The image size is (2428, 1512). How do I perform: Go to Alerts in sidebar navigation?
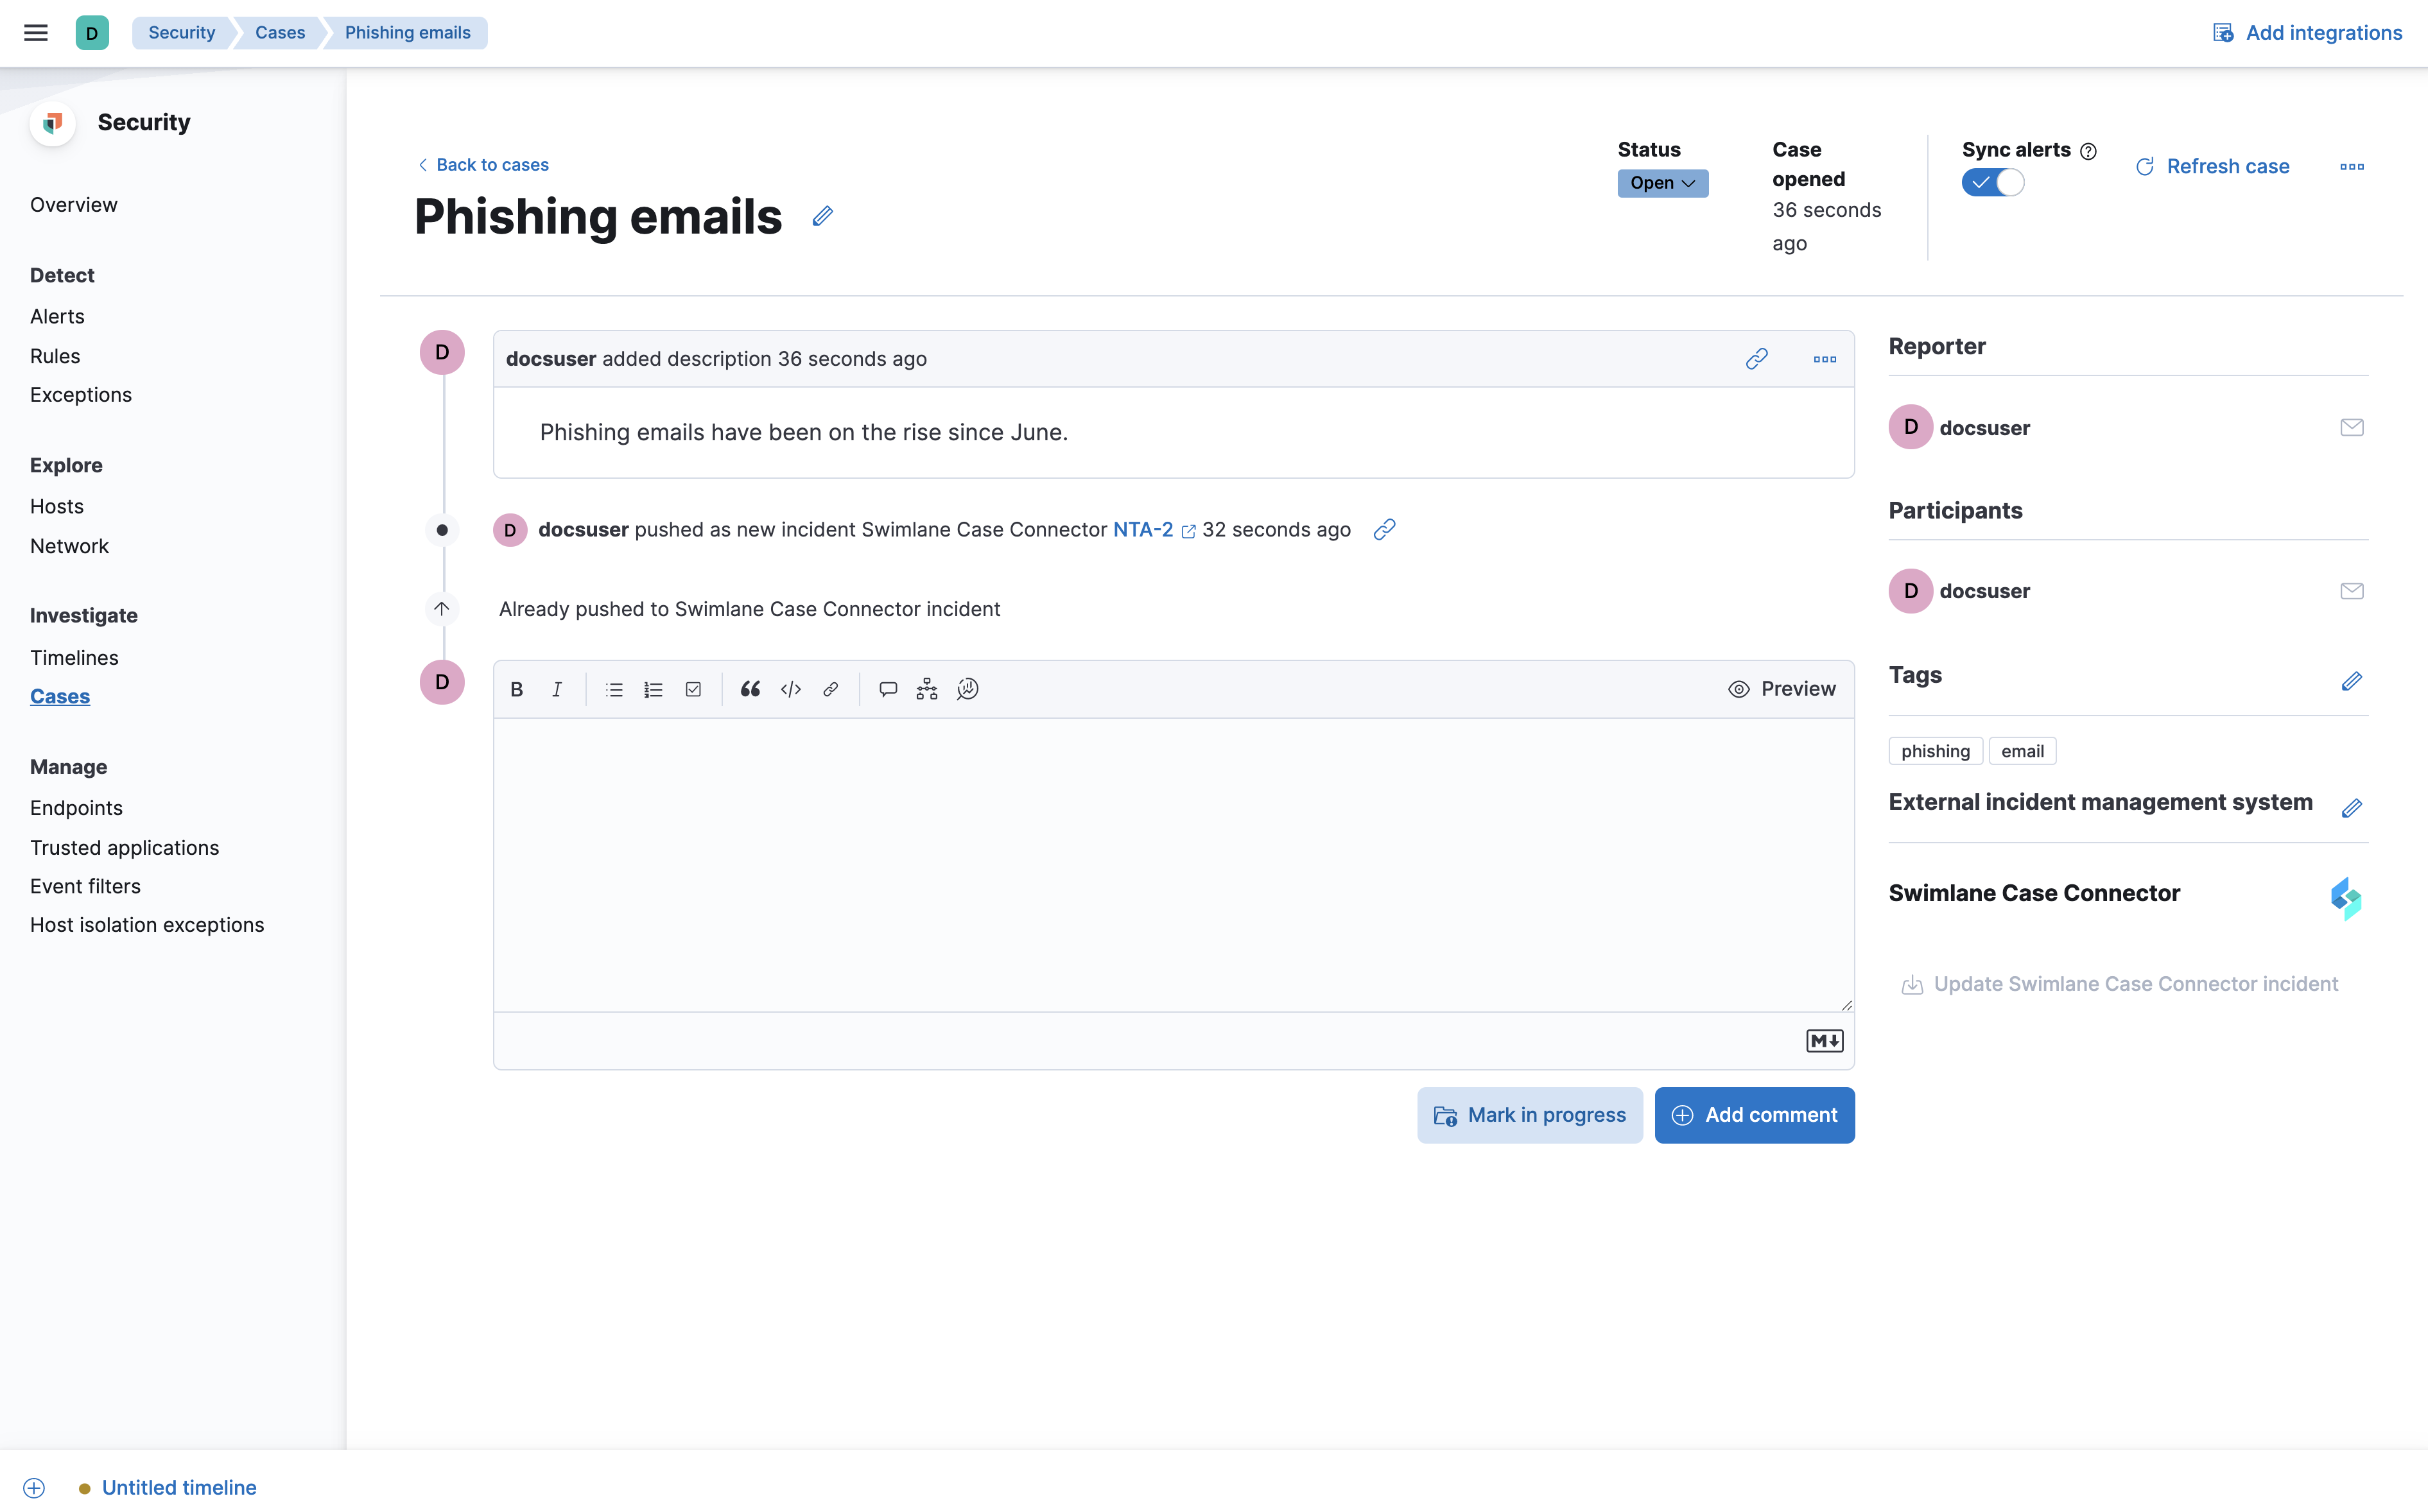coord(57,316)
